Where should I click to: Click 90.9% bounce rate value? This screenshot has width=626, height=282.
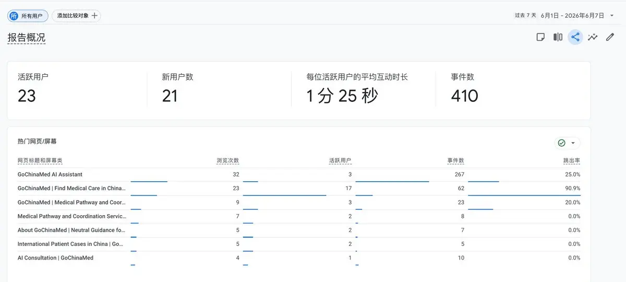click(573, 189)
